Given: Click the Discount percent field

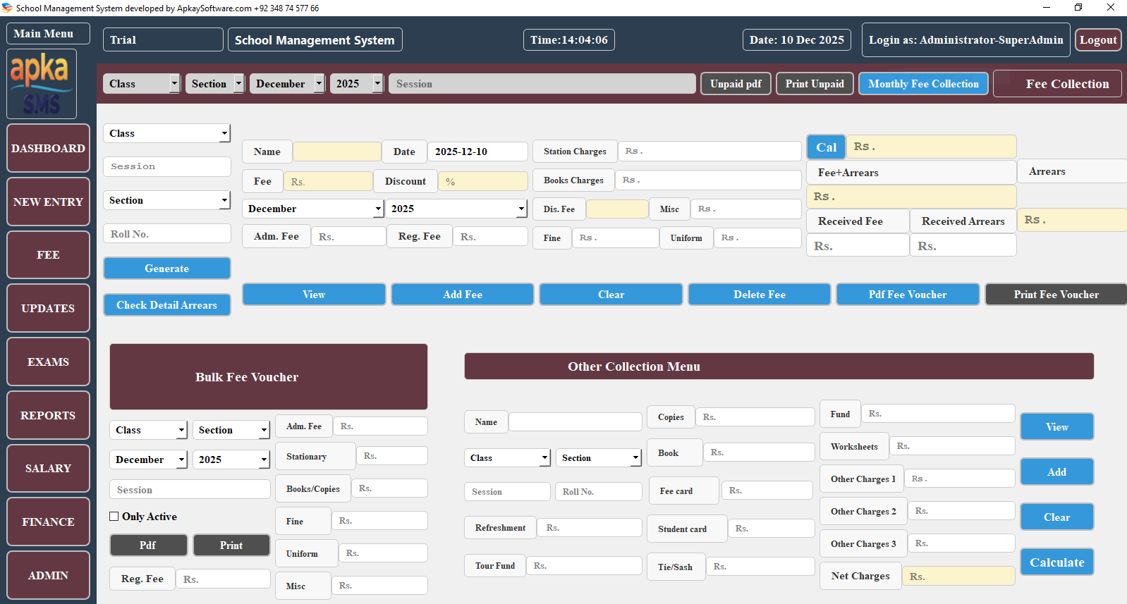Looking at the screenshot, I should 483,181.
